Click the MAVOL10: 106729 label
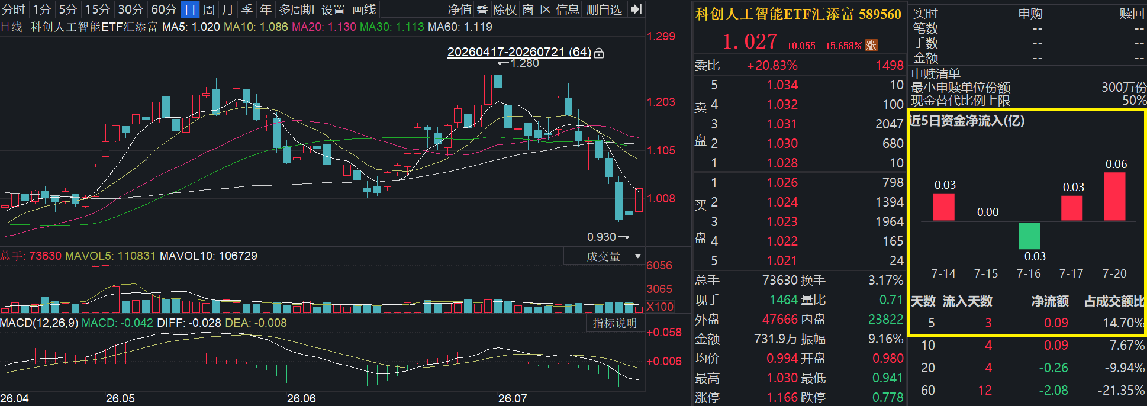 click(208, 256)
